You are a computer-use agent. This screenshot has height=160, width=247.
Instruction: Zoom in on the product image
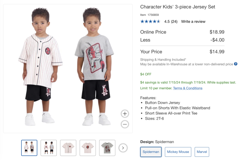(x=125, y=114)
